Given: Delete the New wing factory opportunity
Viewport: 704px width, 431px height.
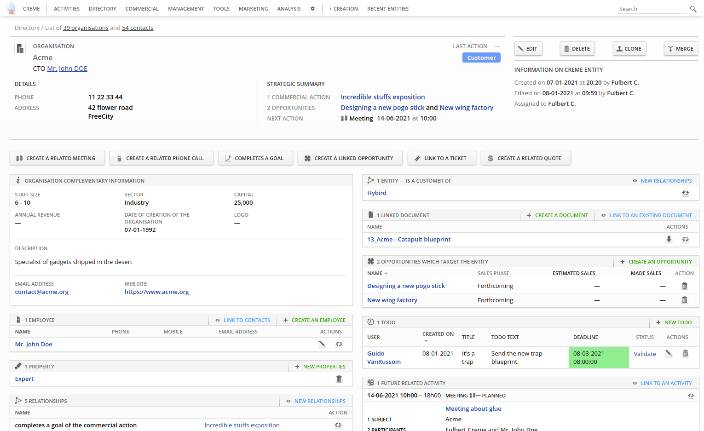Looking at the screenshot, I should pyautogui.click(x=684, y=300).
